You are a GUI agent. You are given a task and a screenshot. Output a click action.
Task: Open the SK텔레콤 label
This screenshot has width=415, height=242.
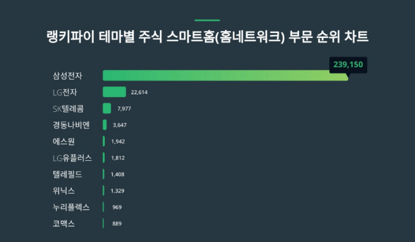(x=68, y=109)
